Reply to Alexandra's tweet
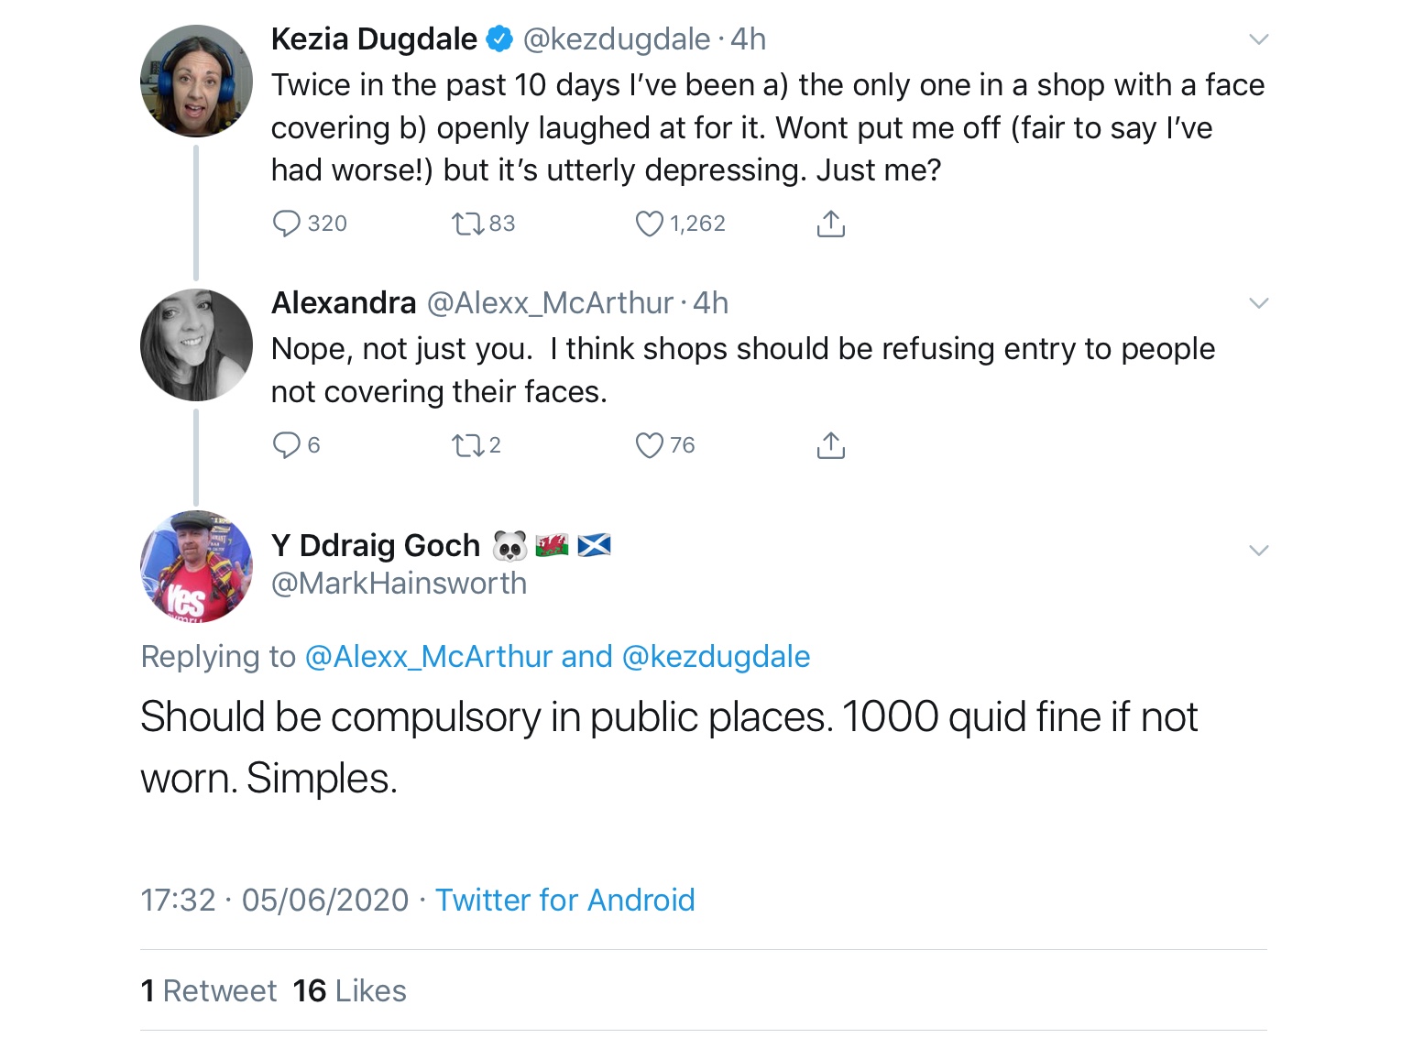 tap(287, 445)
